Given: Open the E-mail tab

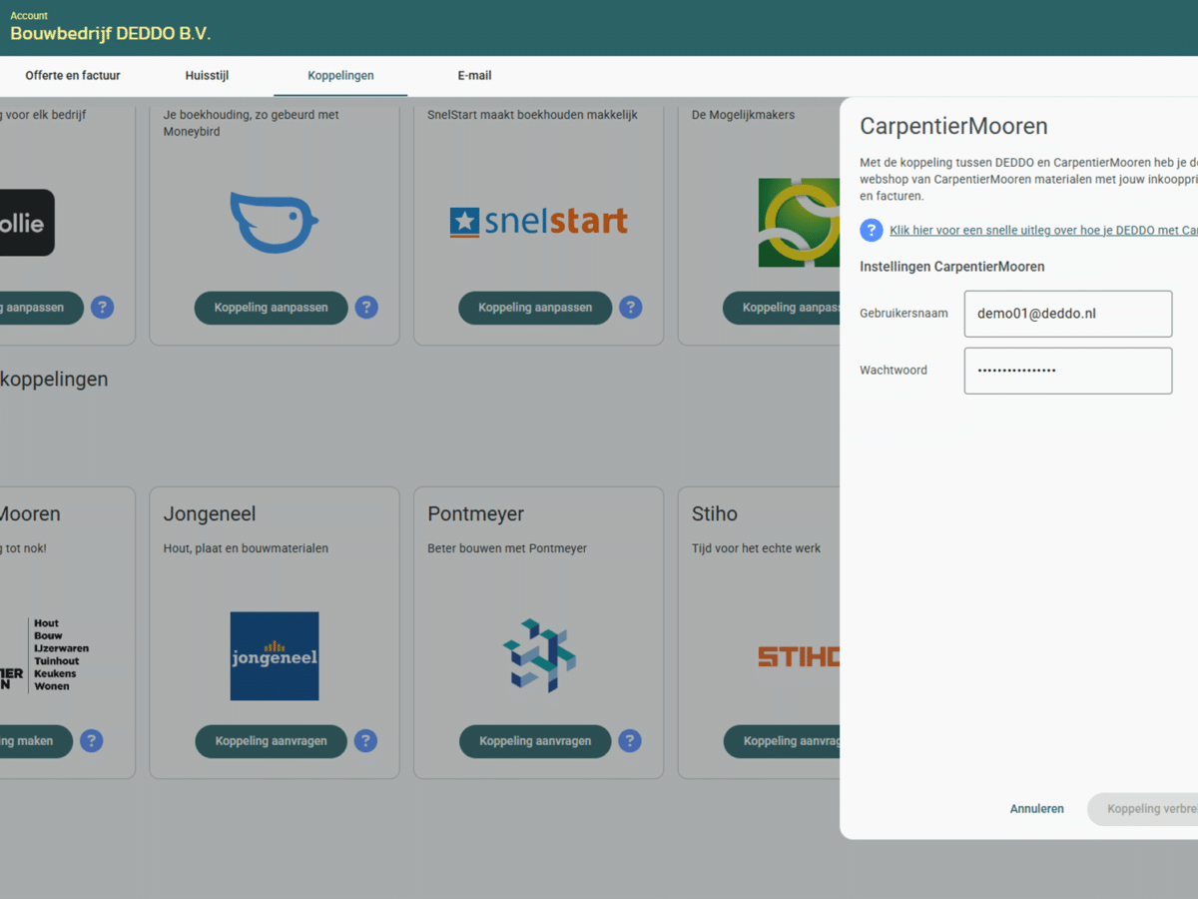Looking at the screenshot, I should (x=474, y=76).
